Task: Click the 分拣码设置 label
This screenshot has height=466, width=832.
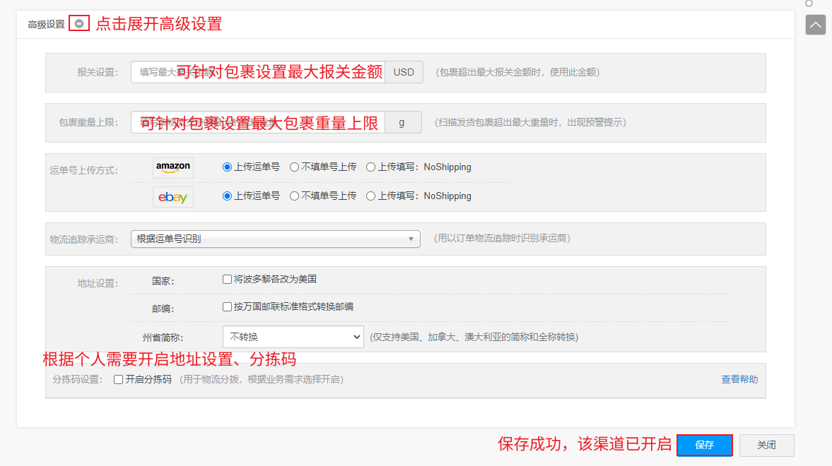Action: pos(78,380)
